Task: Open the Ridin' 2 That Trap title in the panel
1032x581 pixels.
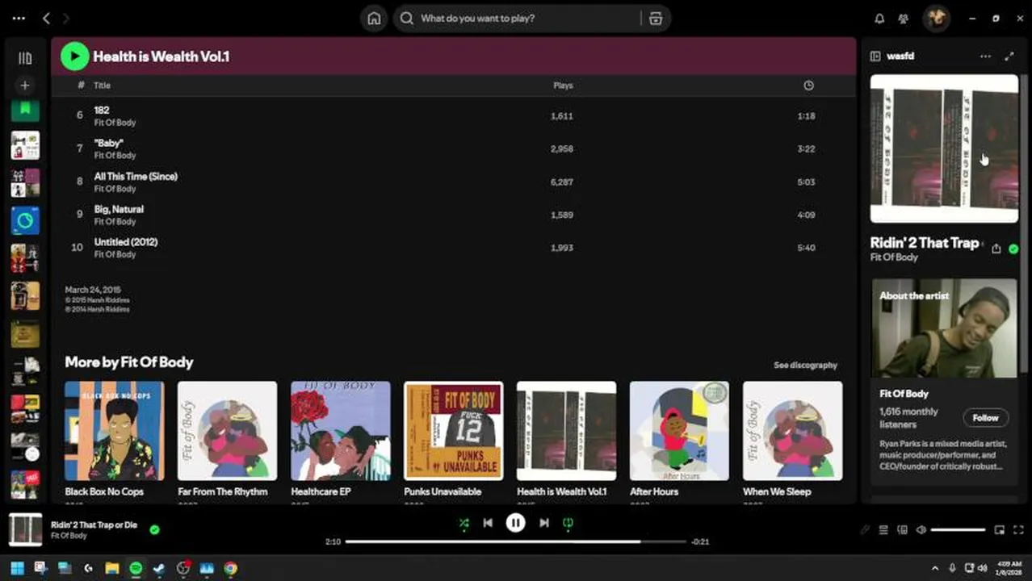Action: pos(925,243)
